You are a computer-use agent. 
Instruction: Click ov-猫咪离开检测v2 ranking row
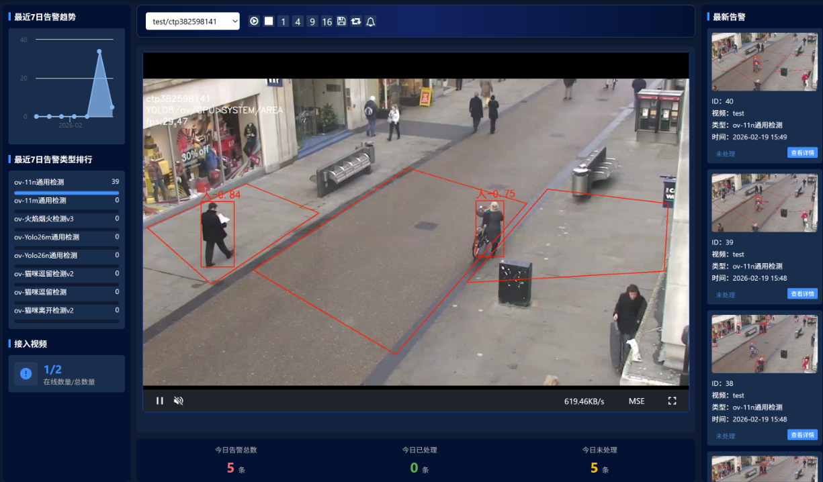(x=67, y=314)
